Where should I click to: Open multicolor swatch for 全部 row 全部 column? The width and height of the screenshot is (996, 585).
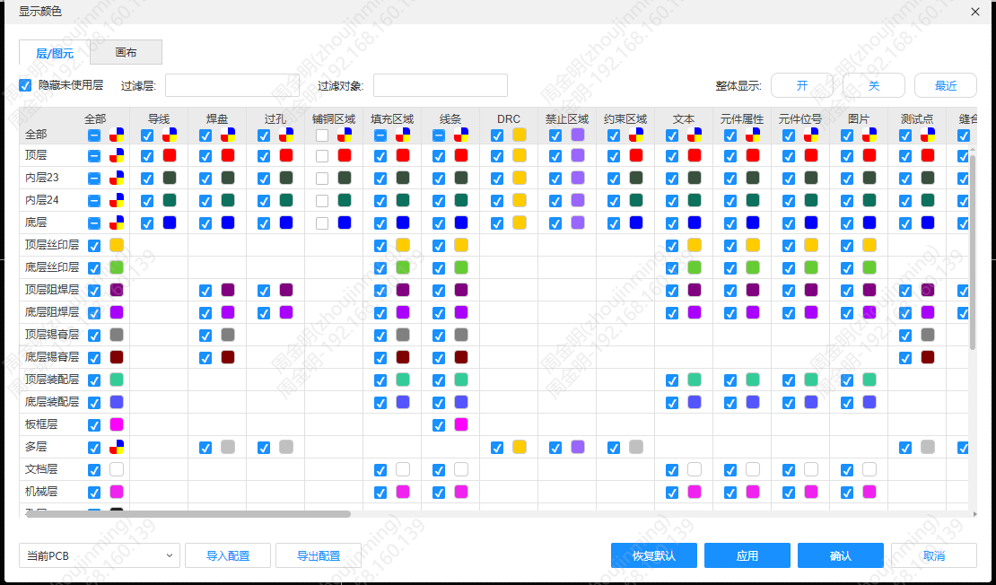[117, 135]
